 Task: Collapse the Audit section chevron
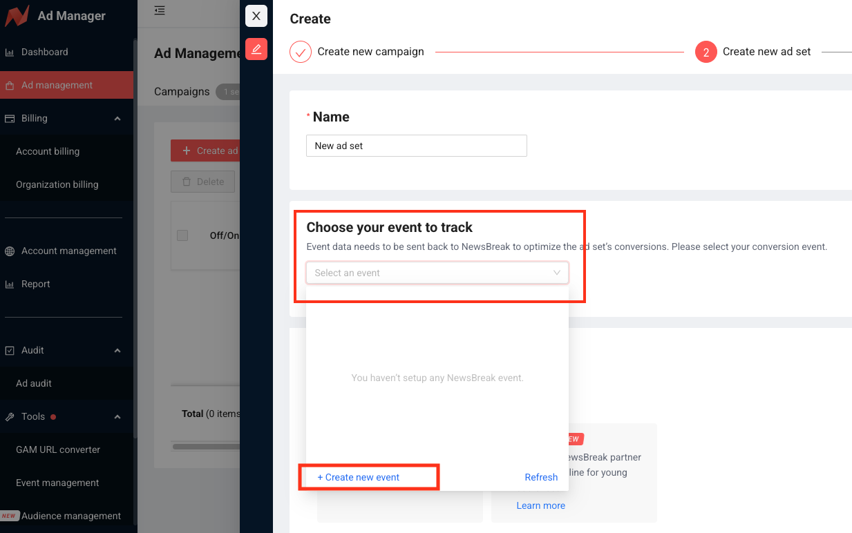point(117,351)
